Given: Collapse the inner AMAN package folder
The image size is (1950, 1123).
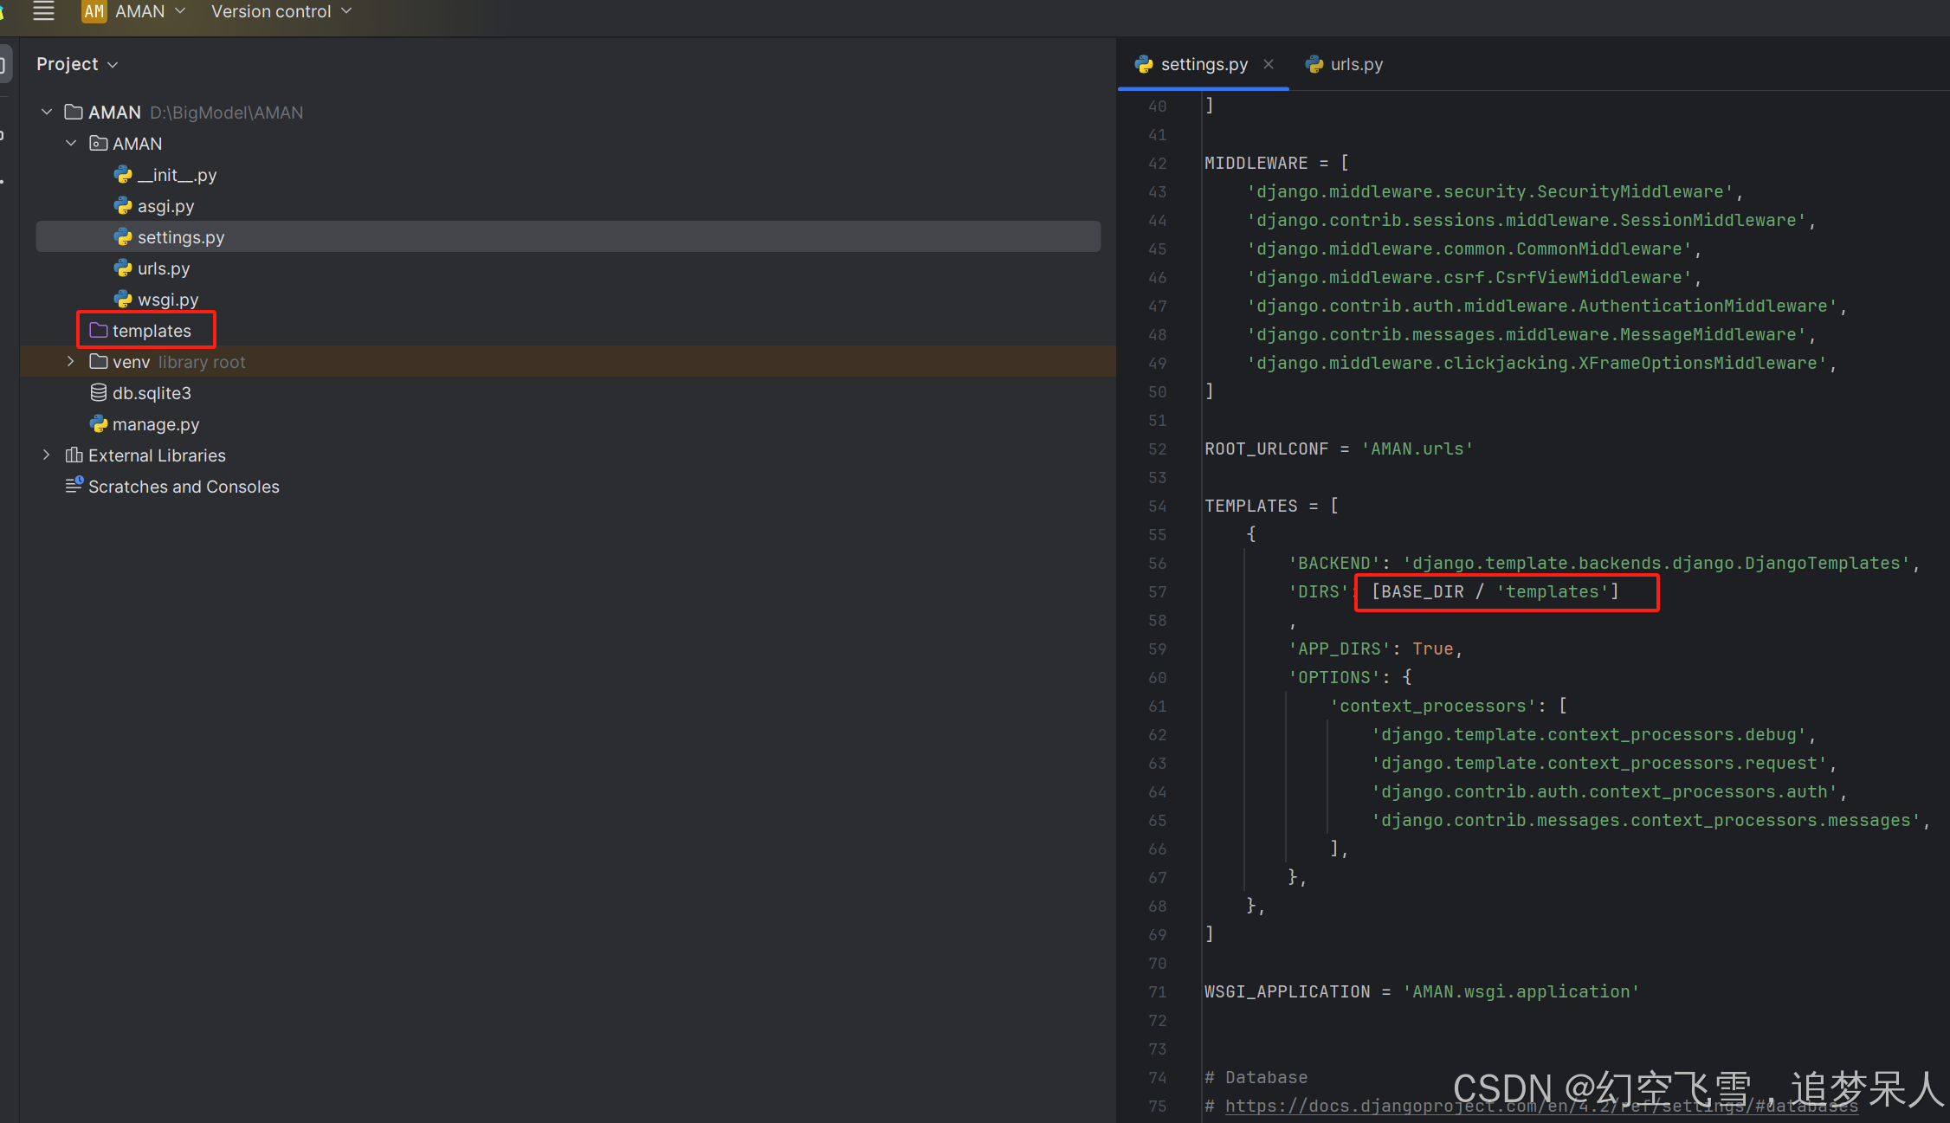Looking at the screenshot, I should coord(70,143).
